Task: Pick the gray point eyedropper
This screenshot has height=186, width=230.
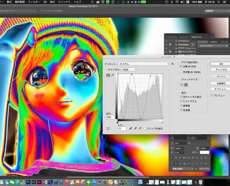Action: pos(135,128)
